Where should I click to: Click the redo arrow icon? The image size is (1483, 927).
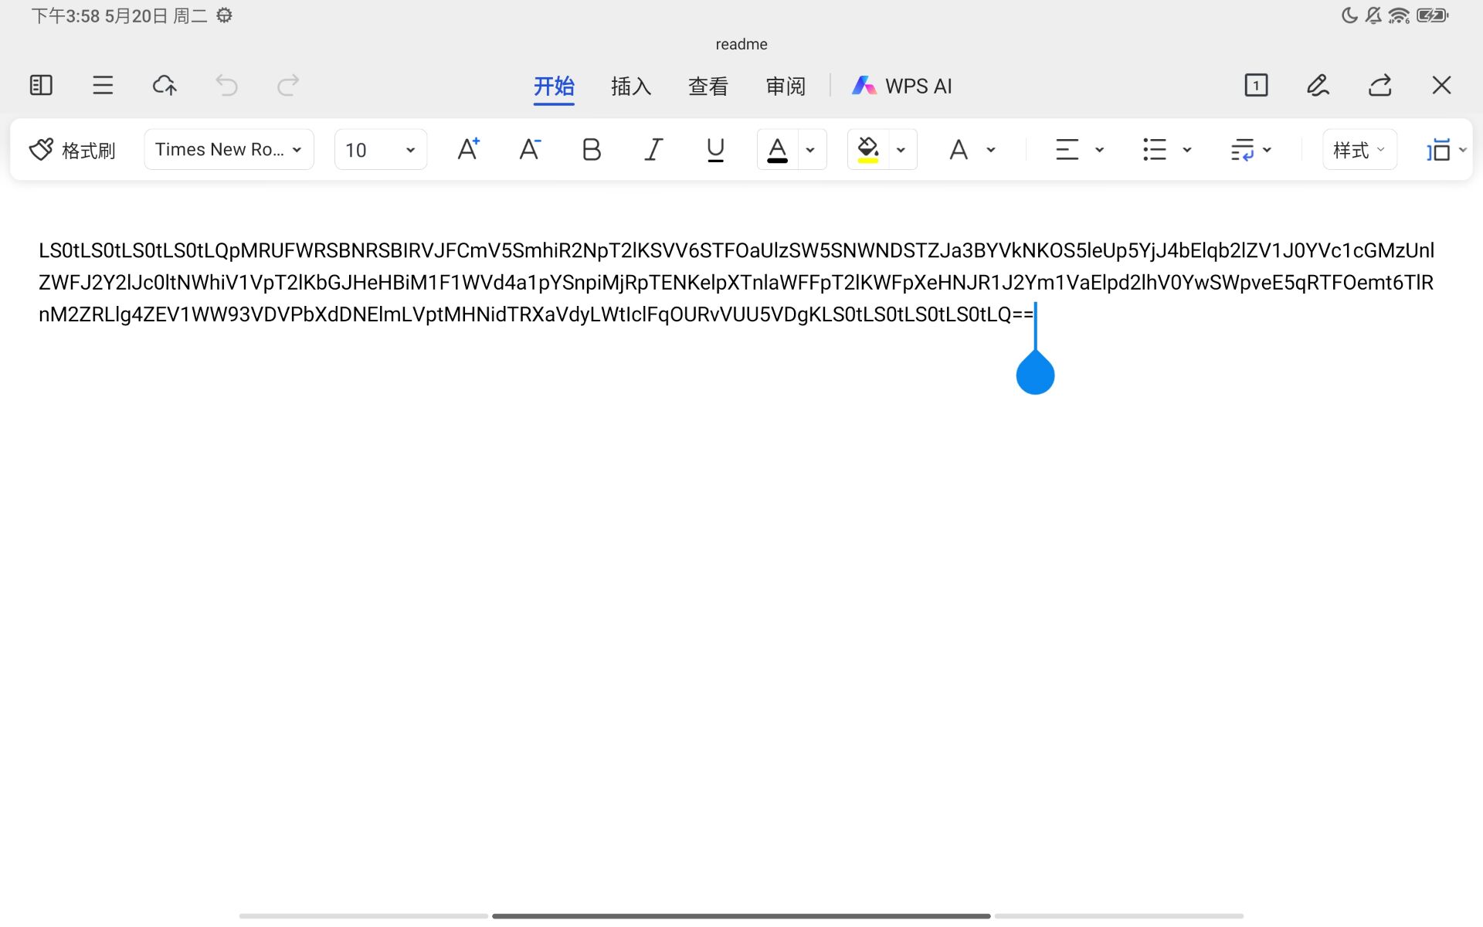(x=288, y=85)
